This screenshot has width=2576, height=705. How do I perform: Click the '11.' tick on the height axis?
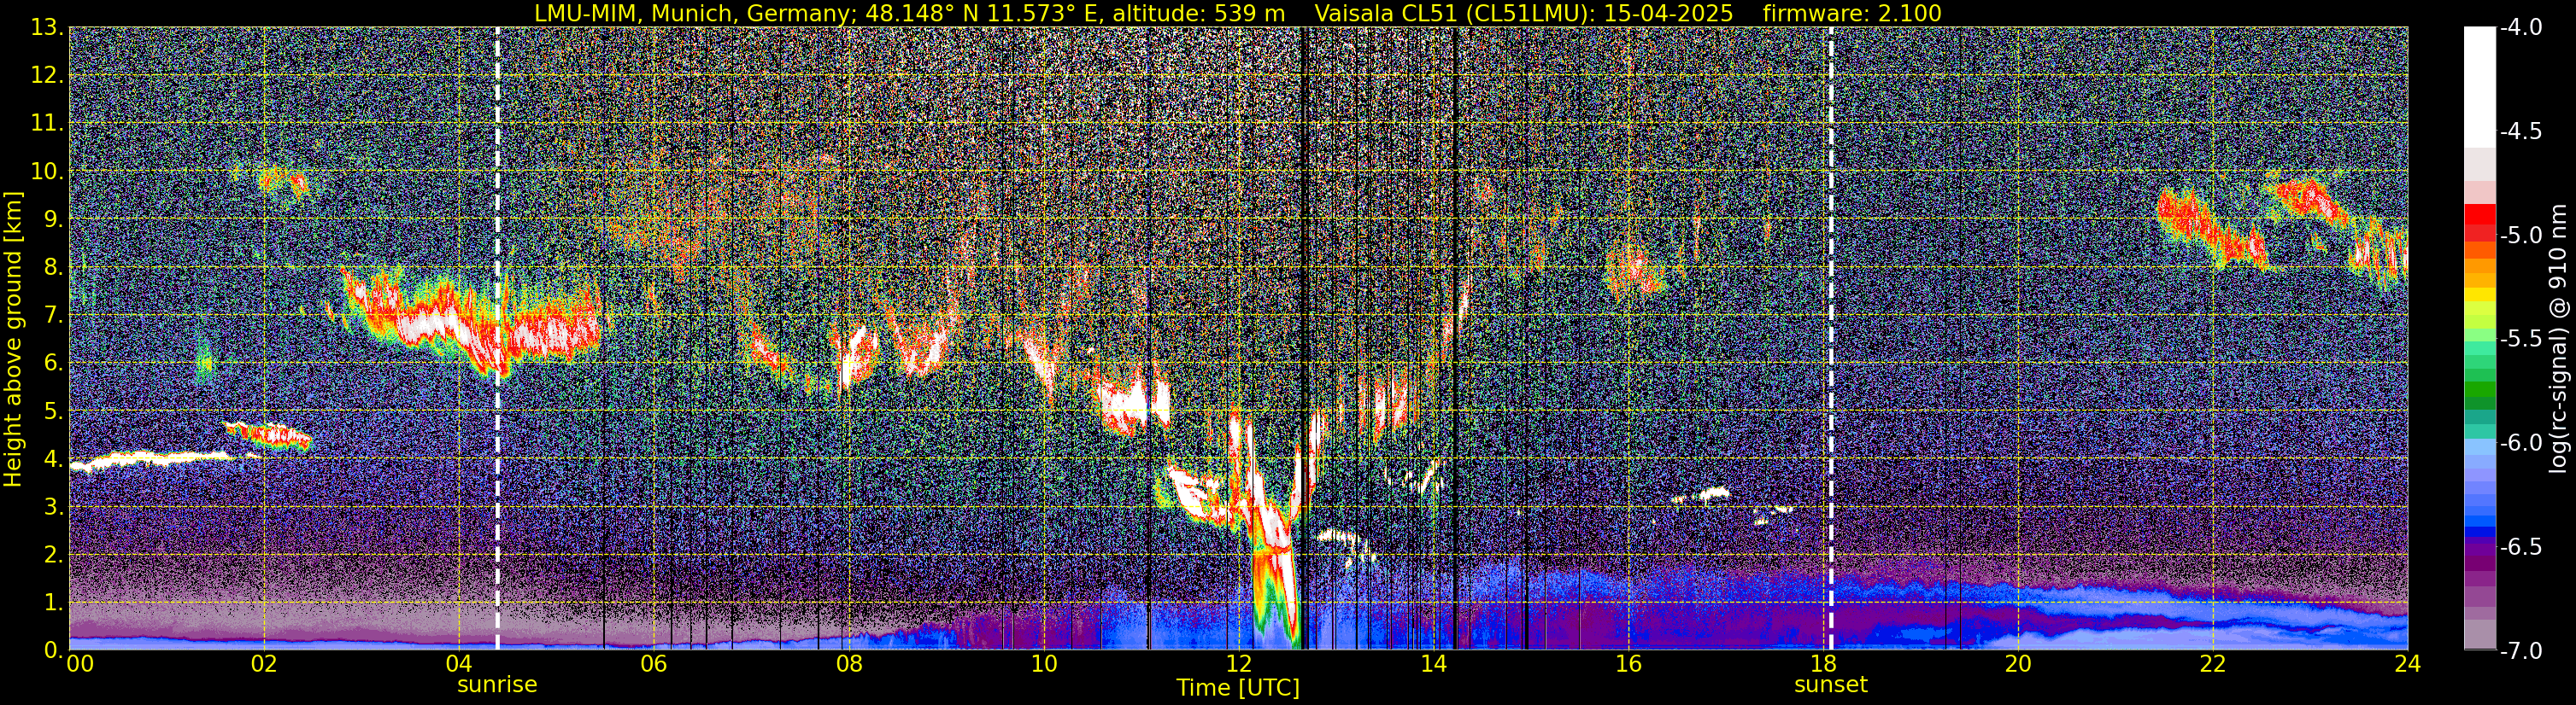coord(47,124)
